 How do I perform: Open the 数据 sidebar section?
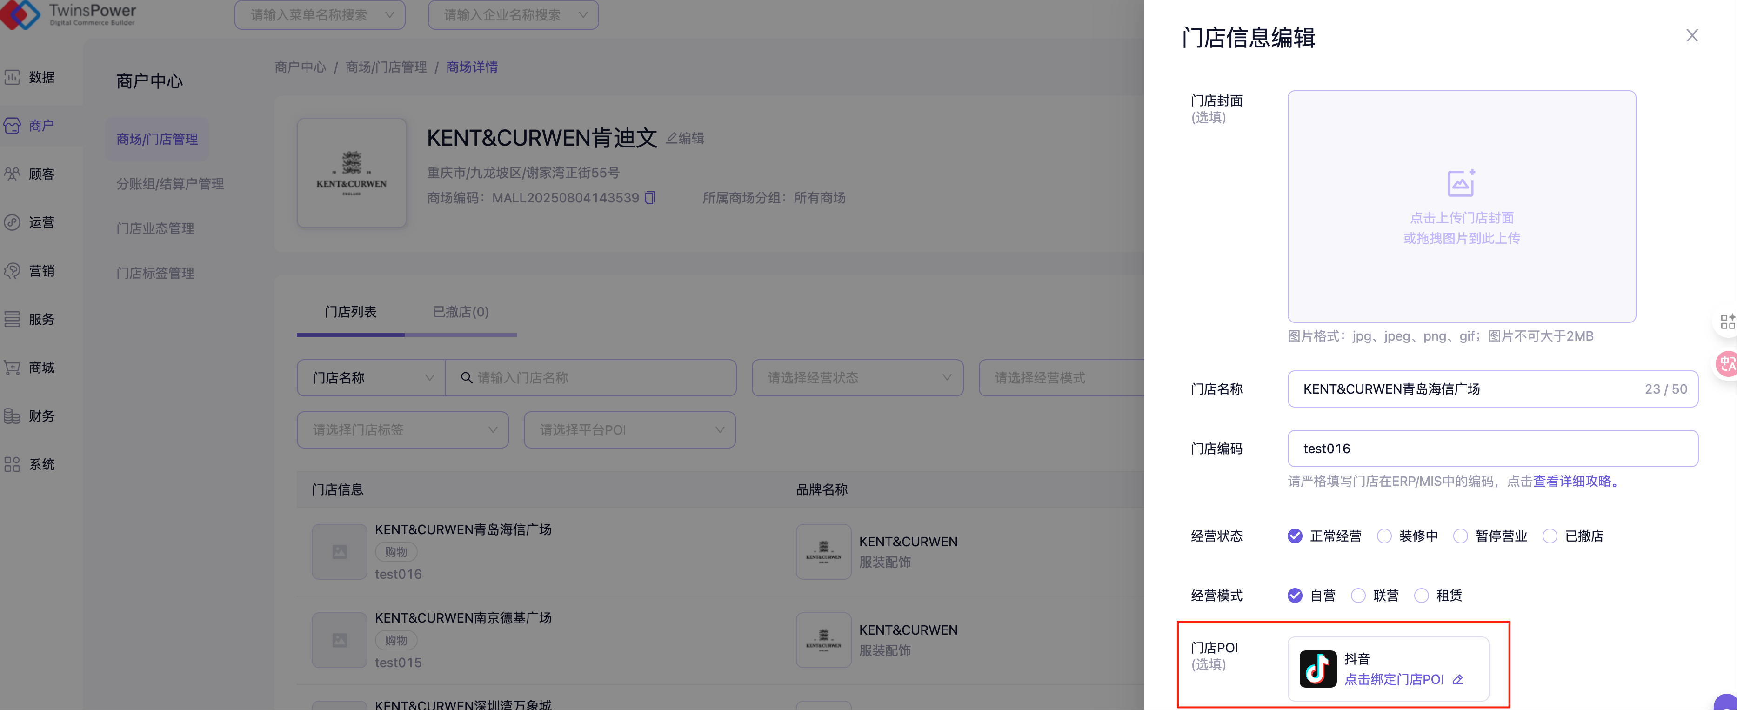40,78
